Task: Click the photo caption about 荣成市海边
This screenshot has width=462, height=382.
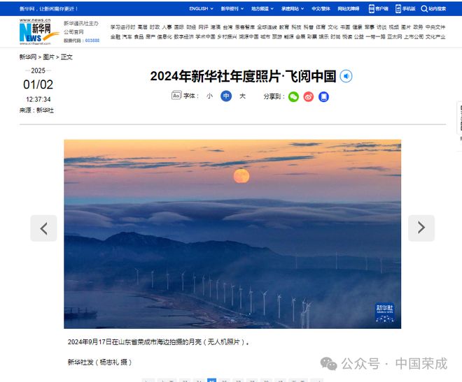Action: pyautogui.click(x=158, y=341)
